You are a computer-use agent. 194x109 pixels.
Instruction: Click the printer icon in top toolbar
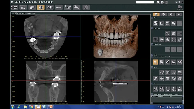click(50, 8)
